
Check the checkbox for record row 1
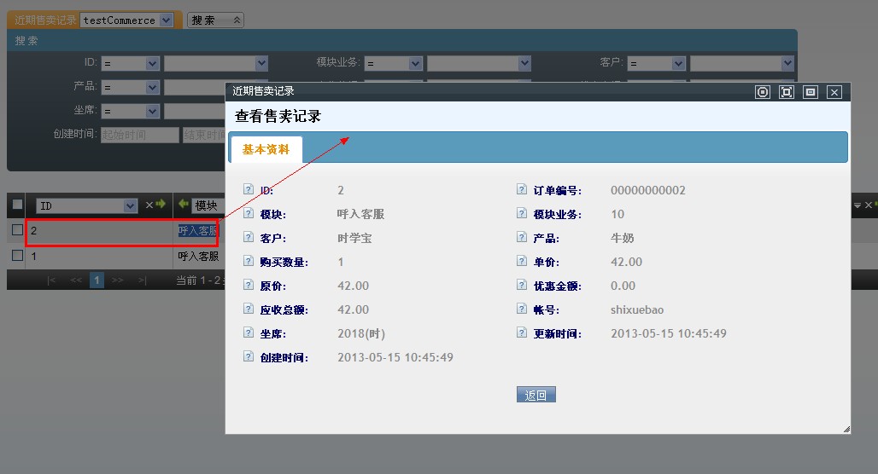point(17,256)
